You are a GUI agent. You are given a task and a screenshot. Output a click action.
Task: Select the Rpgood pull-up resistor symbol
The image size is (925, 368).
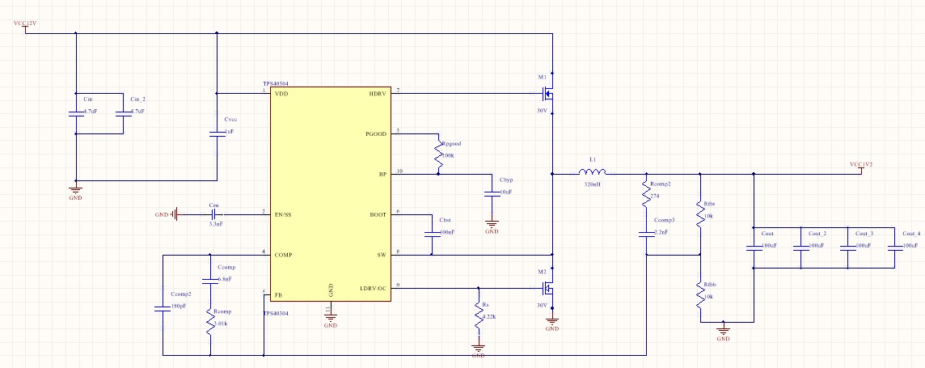click(438, 155)
